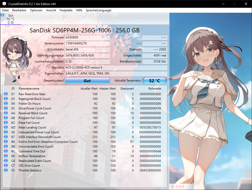Click the Grenzwert column header

click(x=127, y=89)
